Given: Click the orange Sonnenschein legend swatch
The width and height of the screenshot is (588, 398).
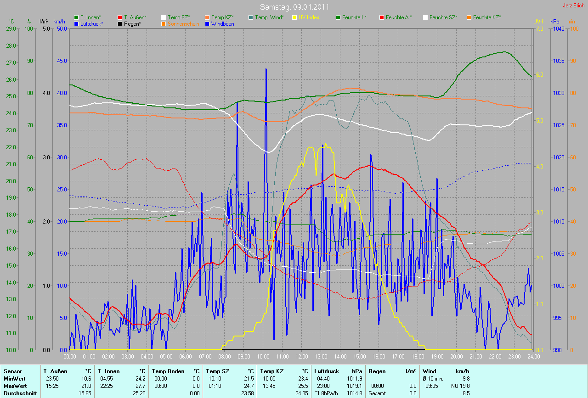Looking at the screenshot, I should [x=164, y=23].
